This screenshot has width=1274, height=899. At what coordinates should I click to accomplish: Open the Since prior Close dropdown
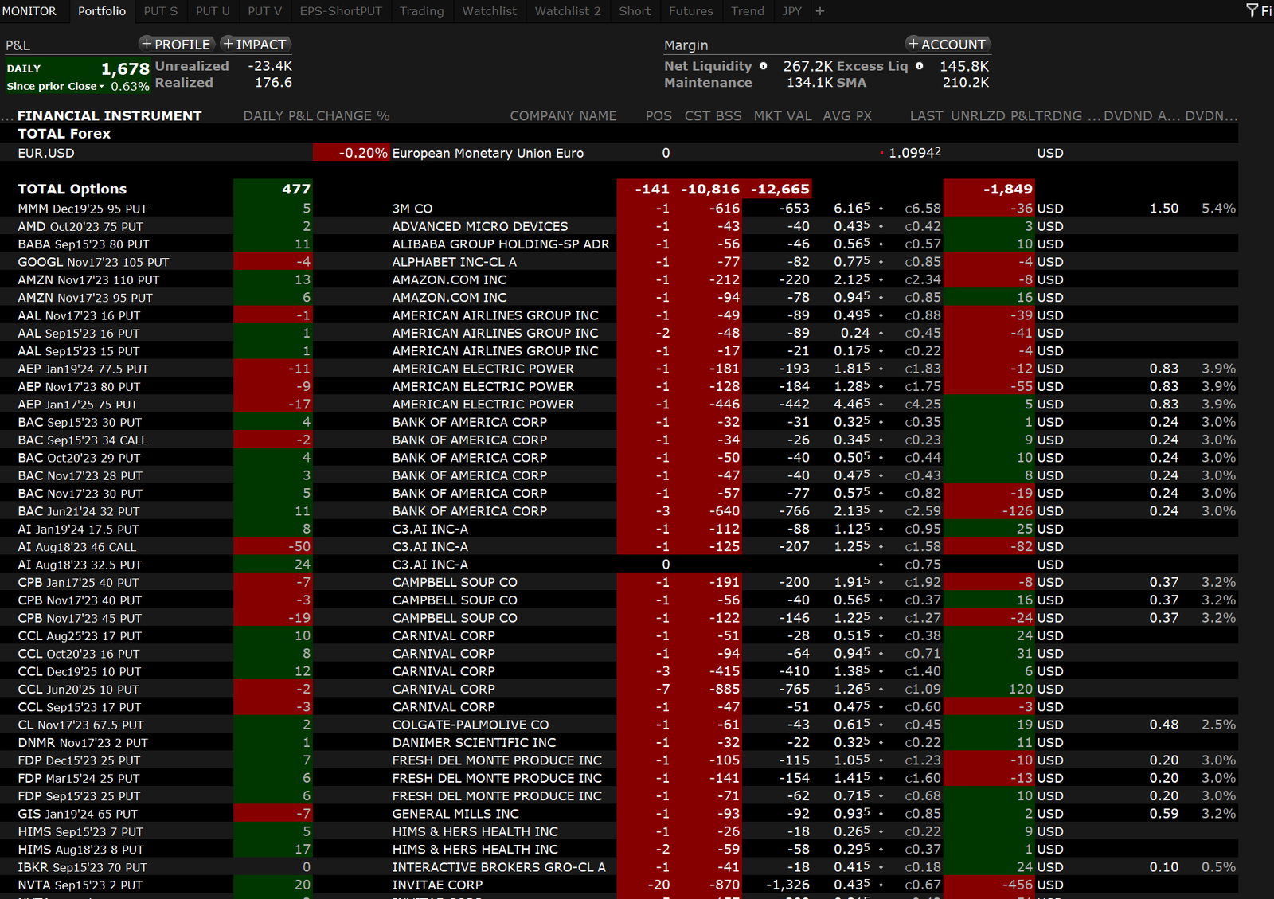coord(101,87)
